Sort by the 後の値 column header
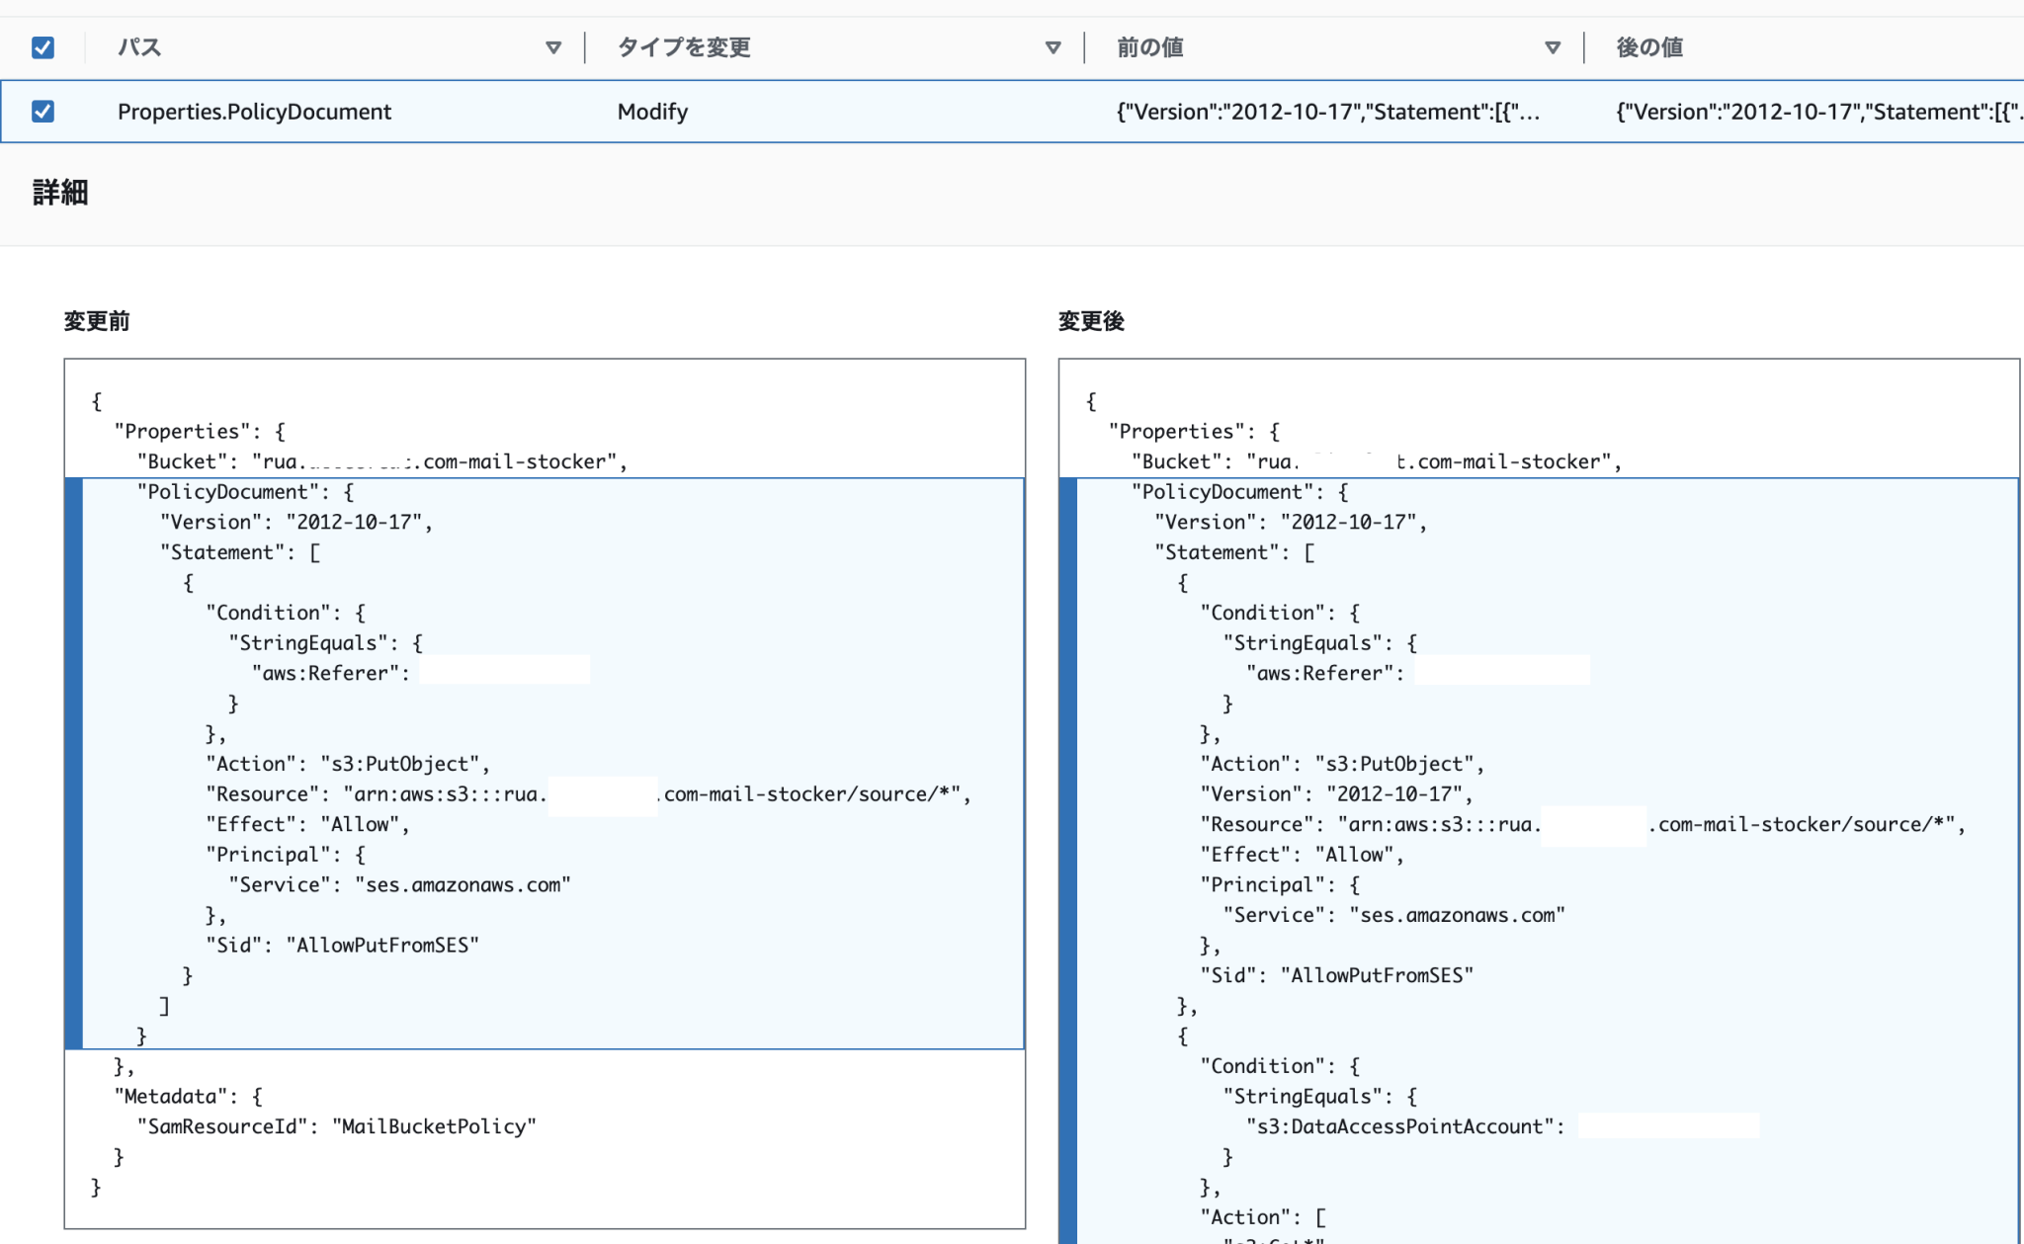This screenshot has height=1244, width=2024. tap(1647, 46)
